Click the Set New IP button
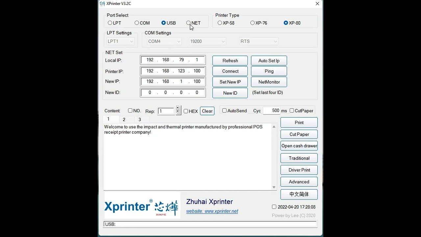421x237 pixels. [x=230, y=82]
